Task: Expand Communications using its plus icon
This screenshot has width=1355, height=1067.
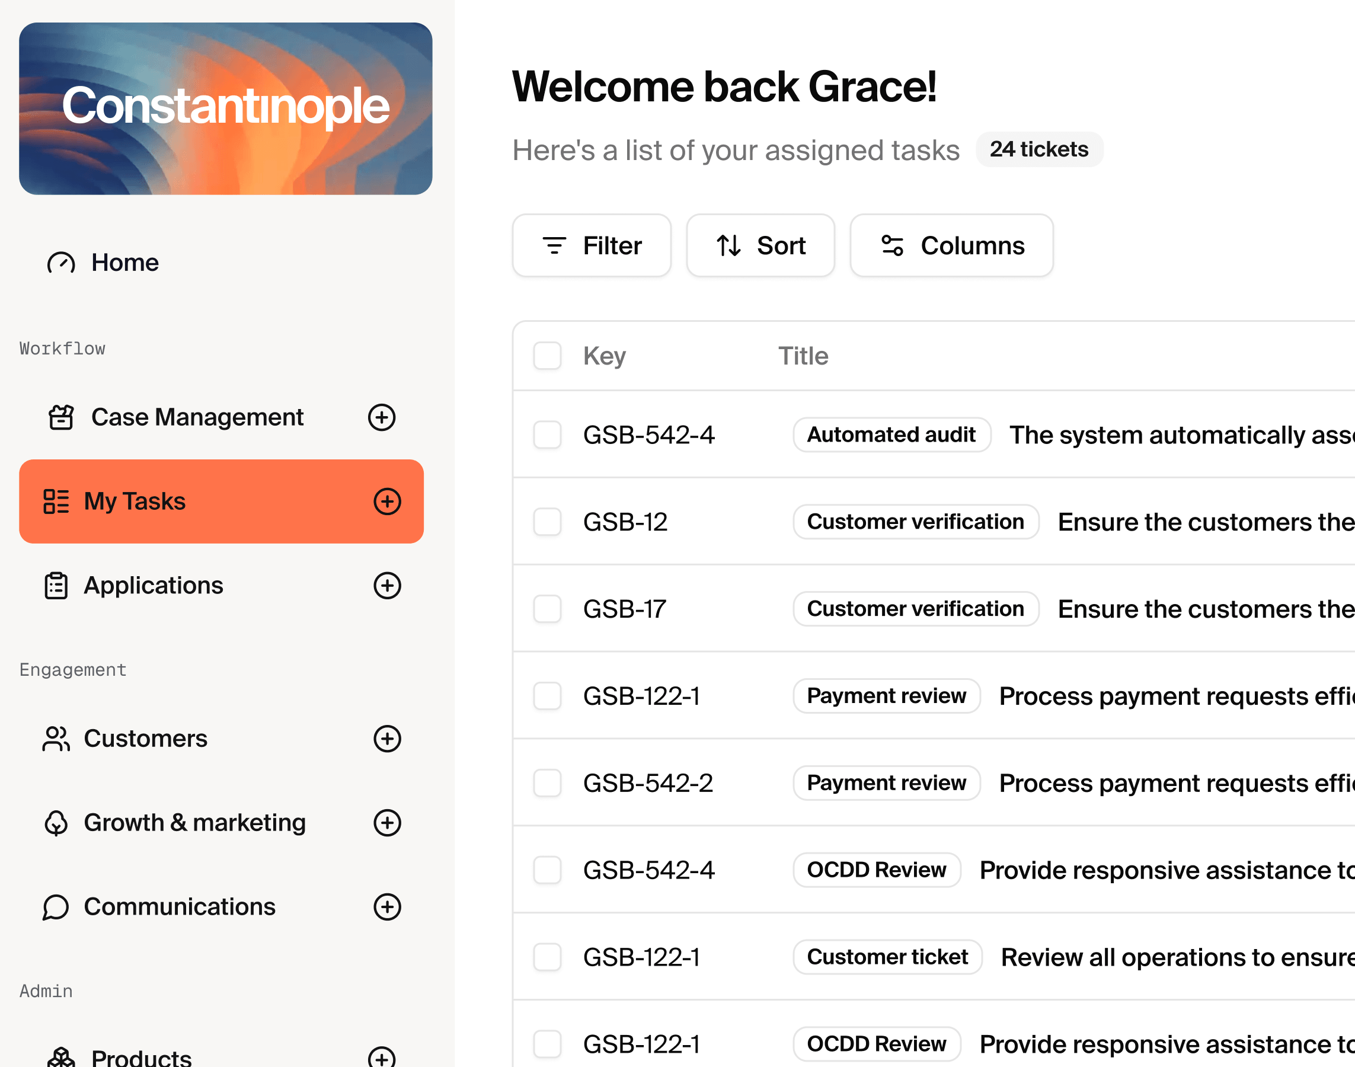Action: point(387,907)
